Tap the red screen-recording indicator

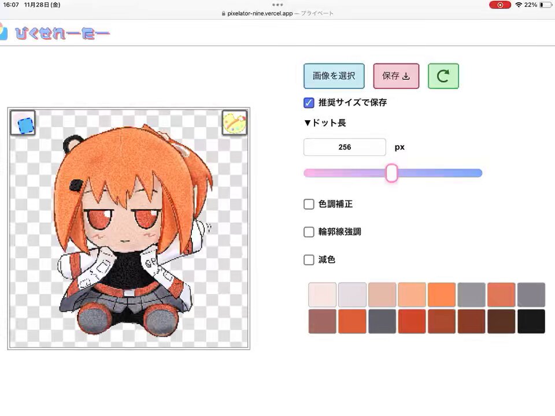[x=499, y=5]
